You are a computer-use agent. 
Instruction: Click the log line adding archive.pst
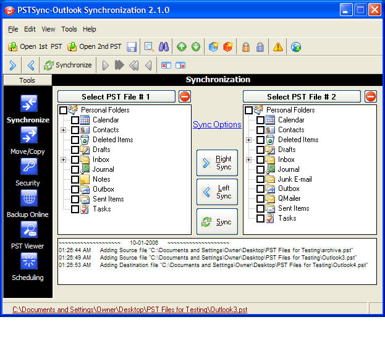click(x=206, y=250)
